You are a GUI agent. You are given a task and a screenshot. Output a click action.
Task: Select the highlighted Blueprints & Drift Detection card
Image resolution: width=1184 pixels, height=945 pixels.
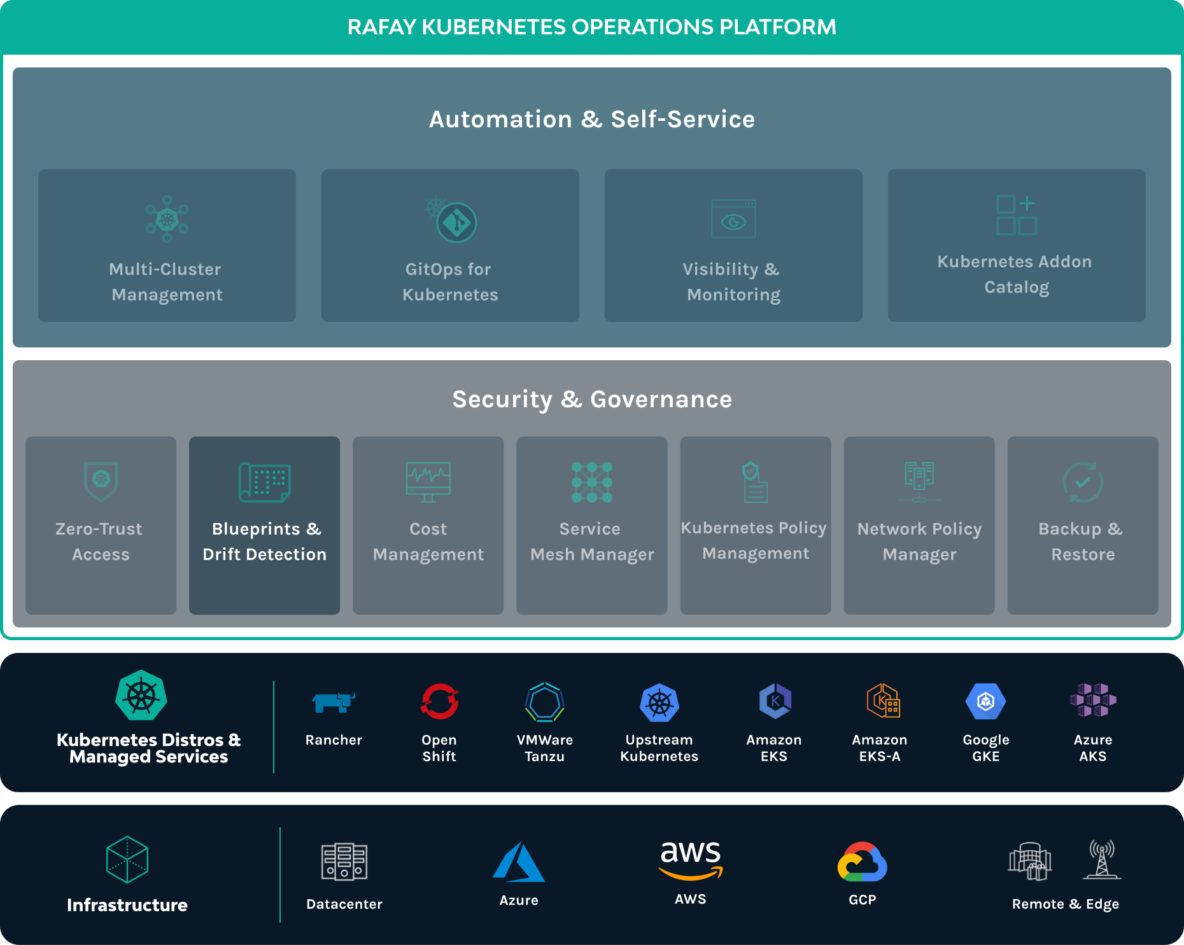264,526
